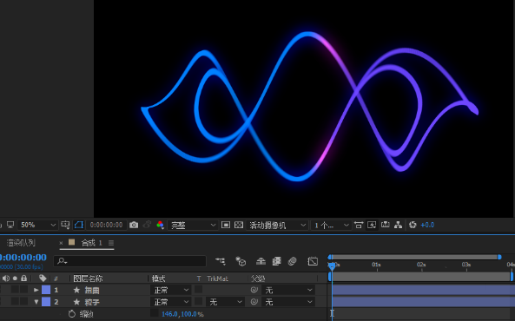Toggle lock on layer 扭曲

[23, 290]
